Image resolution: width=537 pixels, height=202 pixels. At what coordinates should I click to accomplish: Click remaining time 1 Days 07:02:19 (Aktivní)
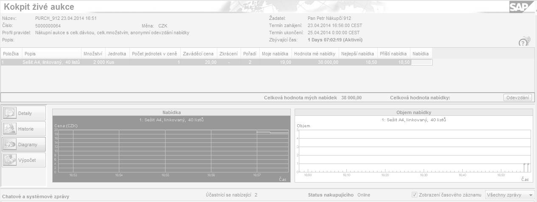tap(335, 40)
